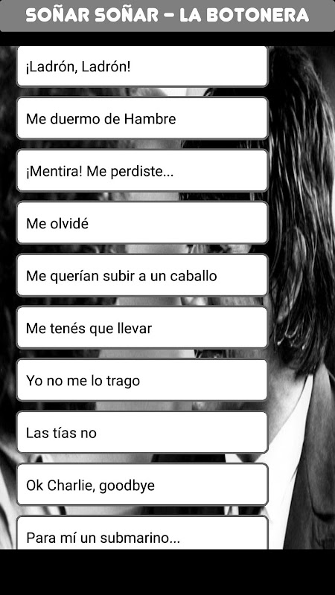Tap the "Me duermo de Hambre" button
Viewport: 335px width, 595px height.
click(x=142, y=118)
